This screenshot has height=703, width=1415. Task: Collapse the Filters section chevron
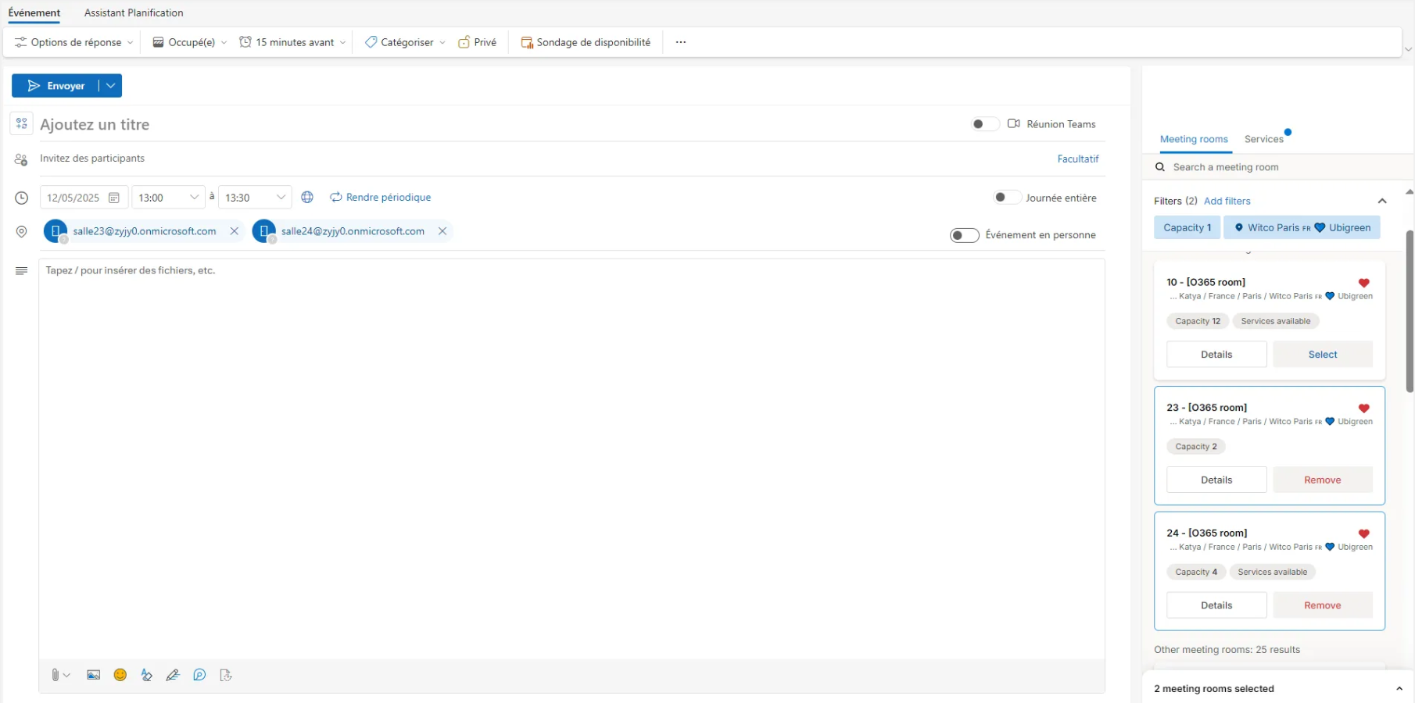pos(1382,201)
